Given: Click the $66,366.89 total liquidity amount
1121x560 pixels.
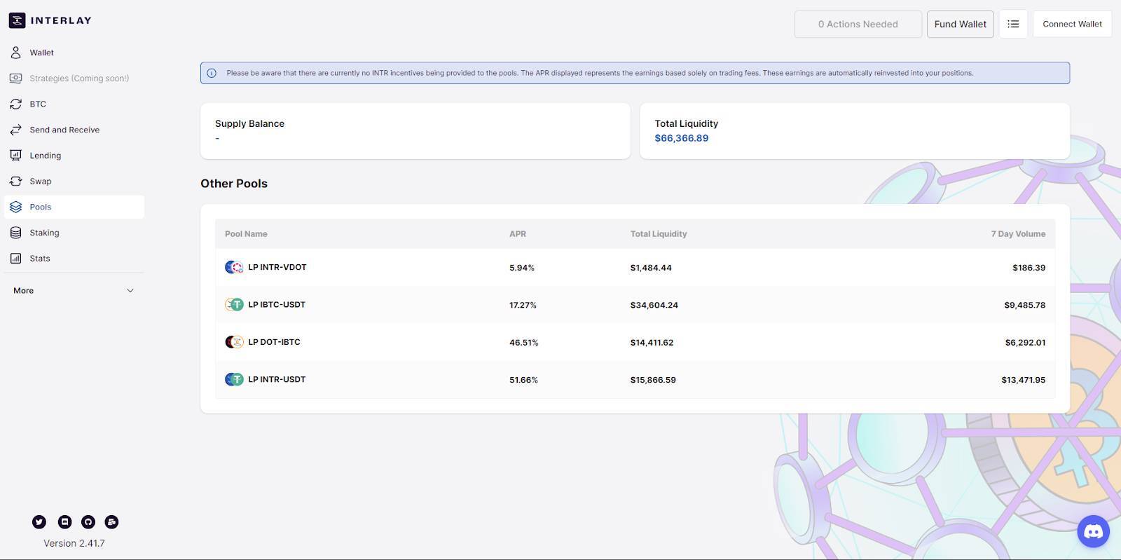Looking at the screenshot, I should pos(682,138).
